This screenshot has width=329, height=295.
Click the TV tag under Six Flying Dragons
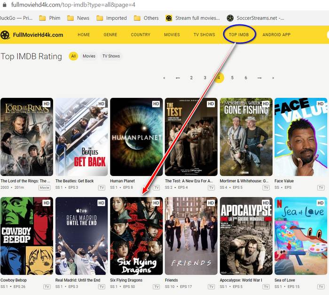[x=157, y=287]
